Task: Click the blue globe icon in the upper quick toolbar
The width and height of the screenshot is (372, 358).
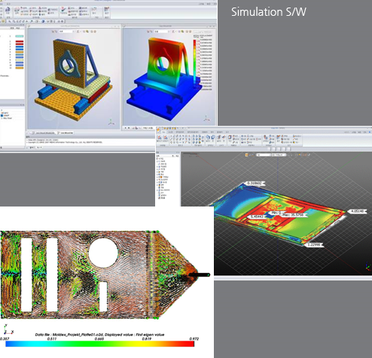Action: [x=43, y=21]
